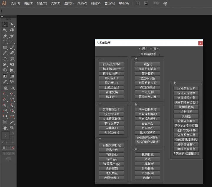The image size is (212, 187).
Task: Click the 13种条码生成 button
Action: pyautogui.click(x=186, y=88)
